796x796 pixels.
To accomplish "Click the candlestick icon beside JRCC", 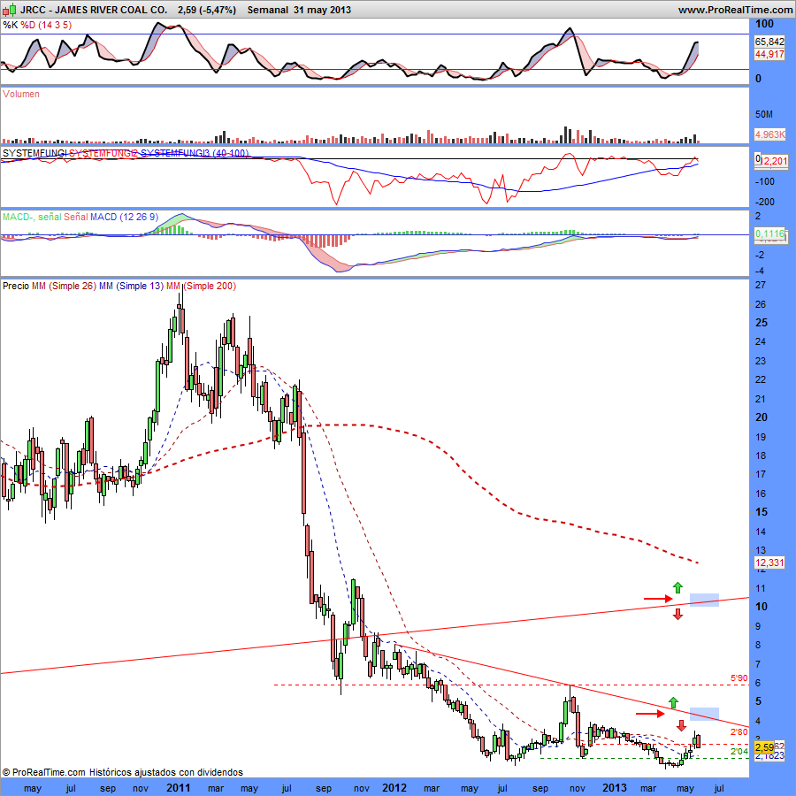I will pos(10,9).
